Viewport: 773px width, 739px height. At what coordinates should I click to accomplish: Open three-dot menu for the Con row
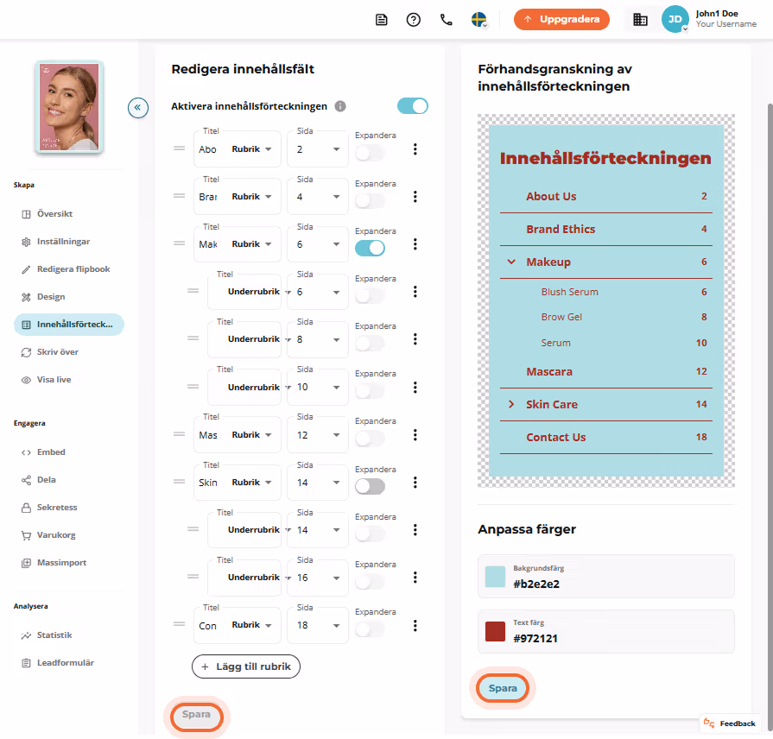(415, 625)
